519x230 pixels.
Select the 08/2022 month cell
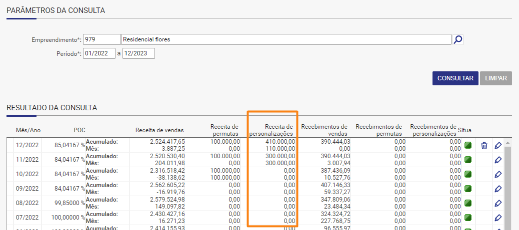click(27, 204)
